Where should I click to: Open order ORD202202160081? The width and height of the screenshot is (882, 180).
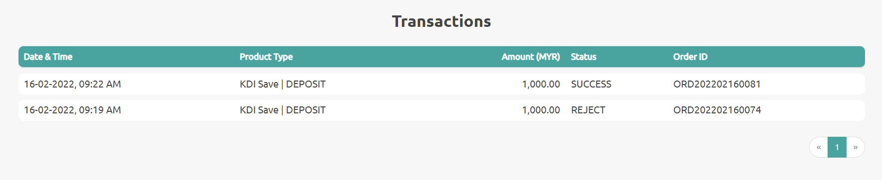[717, 84]
